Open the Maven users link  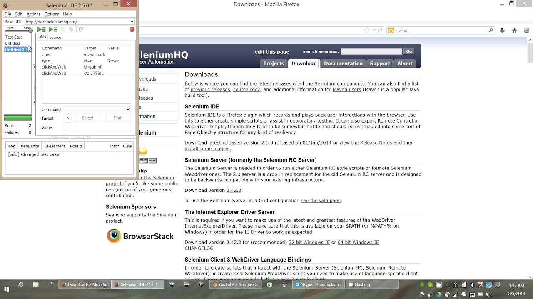point(347,90)
